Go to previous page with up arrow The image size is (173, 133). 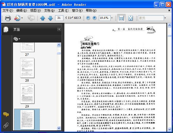click(42, 18)
